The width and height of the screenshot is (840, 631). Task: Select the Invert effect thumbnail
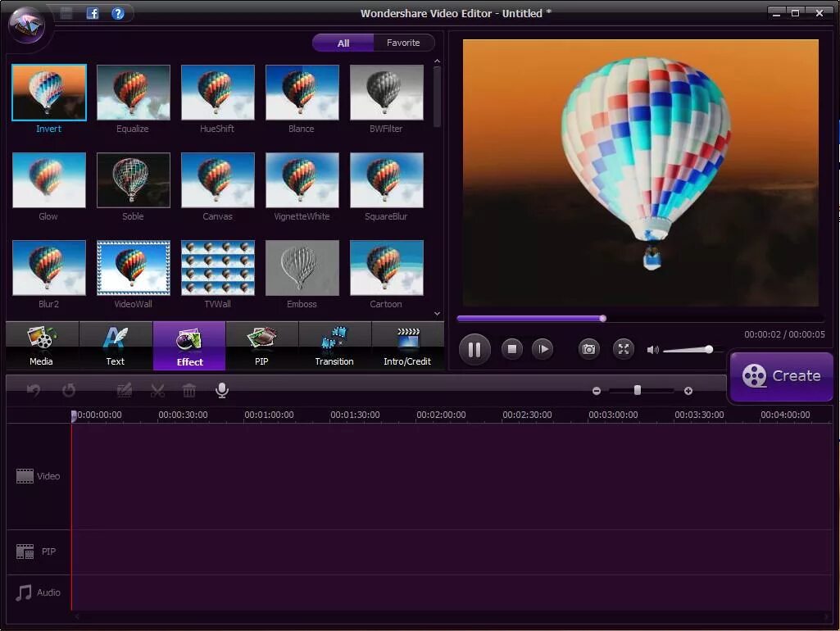(48, 93)
